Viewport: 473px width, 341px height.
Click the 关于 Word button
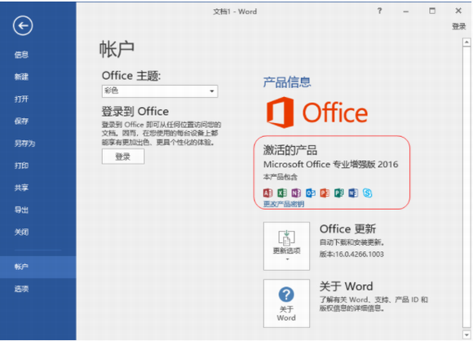tap(286, 303)
